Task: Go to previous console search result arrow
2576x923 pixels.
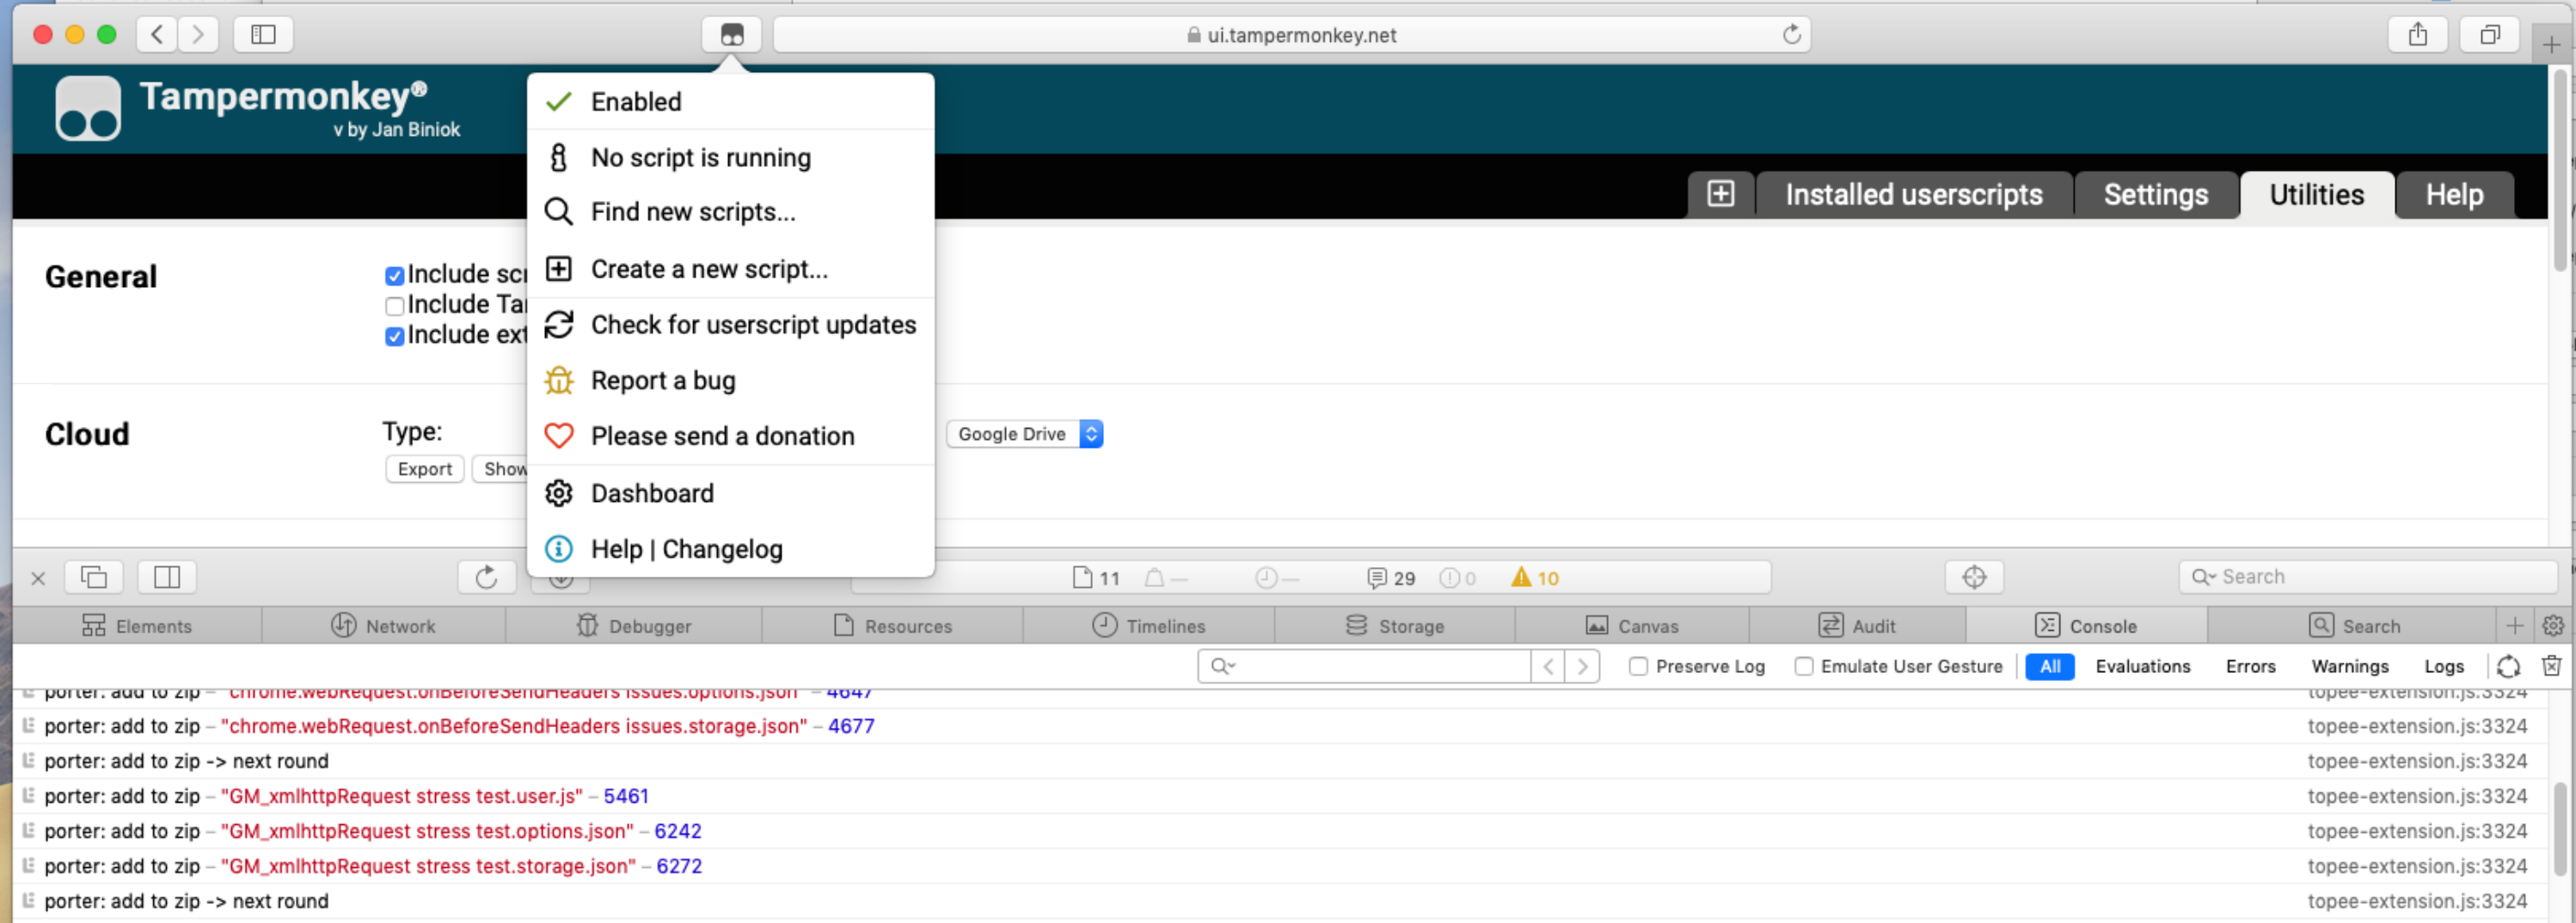Action: 1547,666
